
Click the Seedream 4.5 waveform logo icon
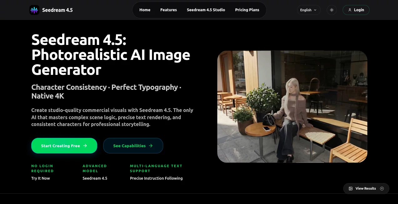34,10
